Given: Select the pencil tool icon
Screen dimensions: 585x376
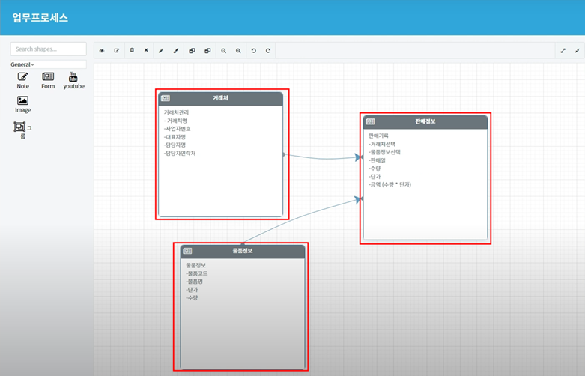Looking at the screenshot, I should point(161,51).
